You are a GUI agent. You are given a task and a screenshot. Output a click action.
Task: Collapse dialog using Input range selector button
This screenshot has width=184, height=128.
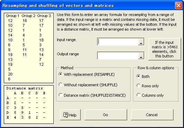[x=141, y=42]
